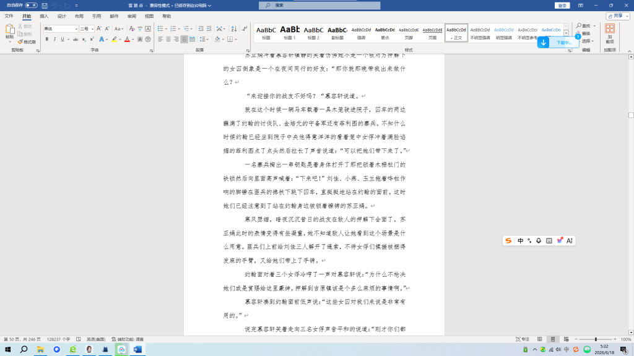This screenshot has height=356, width=634.
Task: Click the Justify alignment icon
Action: pyautogui.click(x=185, y=39)
